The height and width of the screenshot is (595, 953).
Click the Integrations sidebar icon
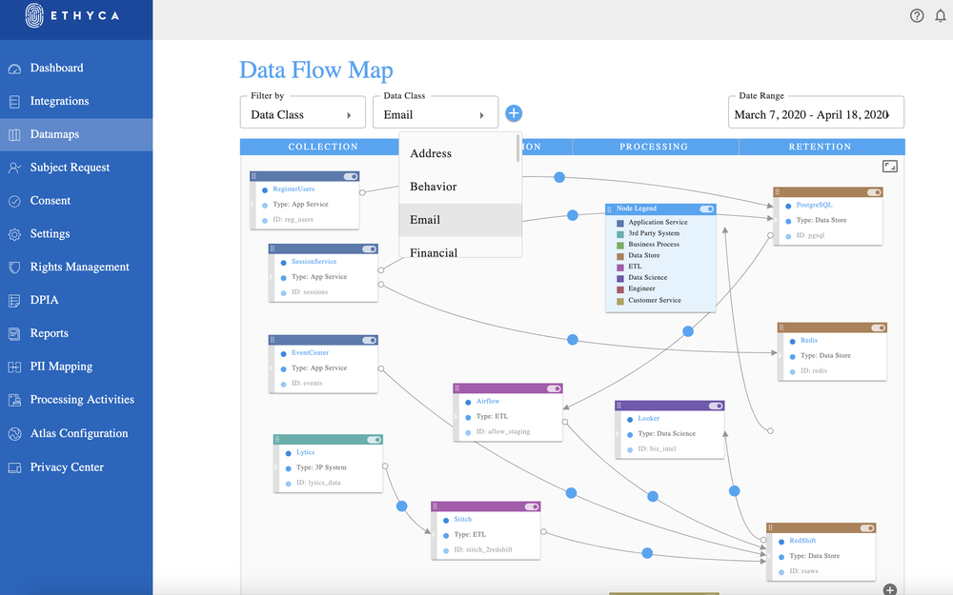click(x=14, y=102)
